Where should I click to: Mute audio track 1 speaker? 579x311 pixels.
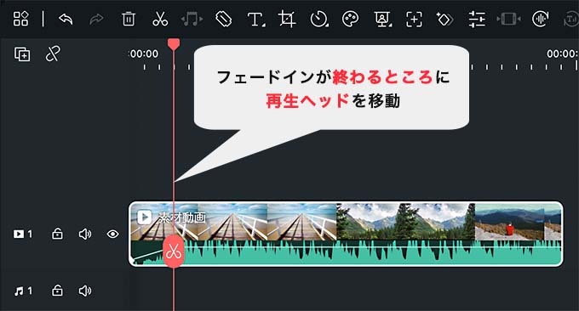(85, 291)
